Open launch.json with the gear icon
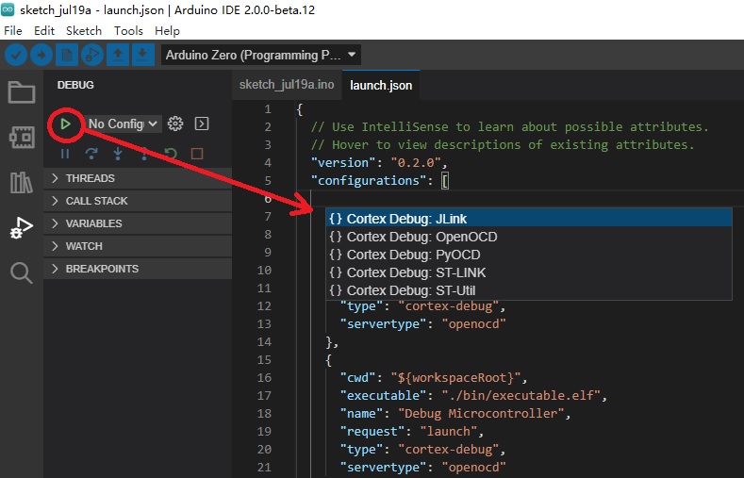744x478 pixels. (x=175, y=124)
